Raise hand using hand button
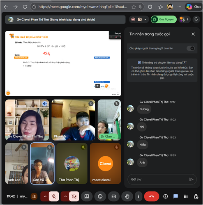The width and height of the screenshot is (203, 205). tap(127, 196)
